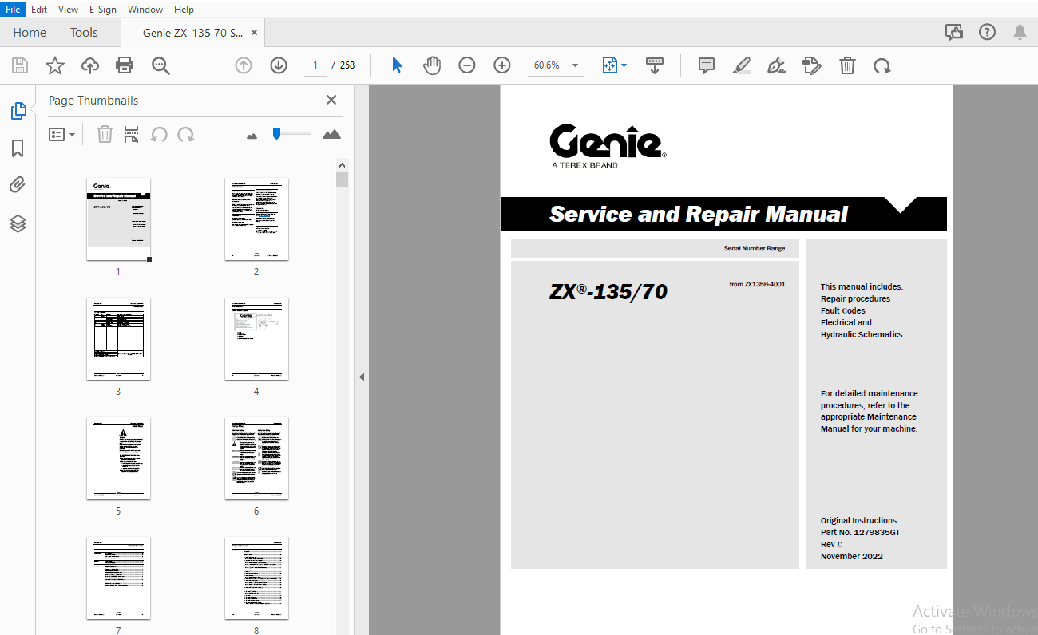
Task: Click the upload to cloud icon
Action: click(90, 65)
